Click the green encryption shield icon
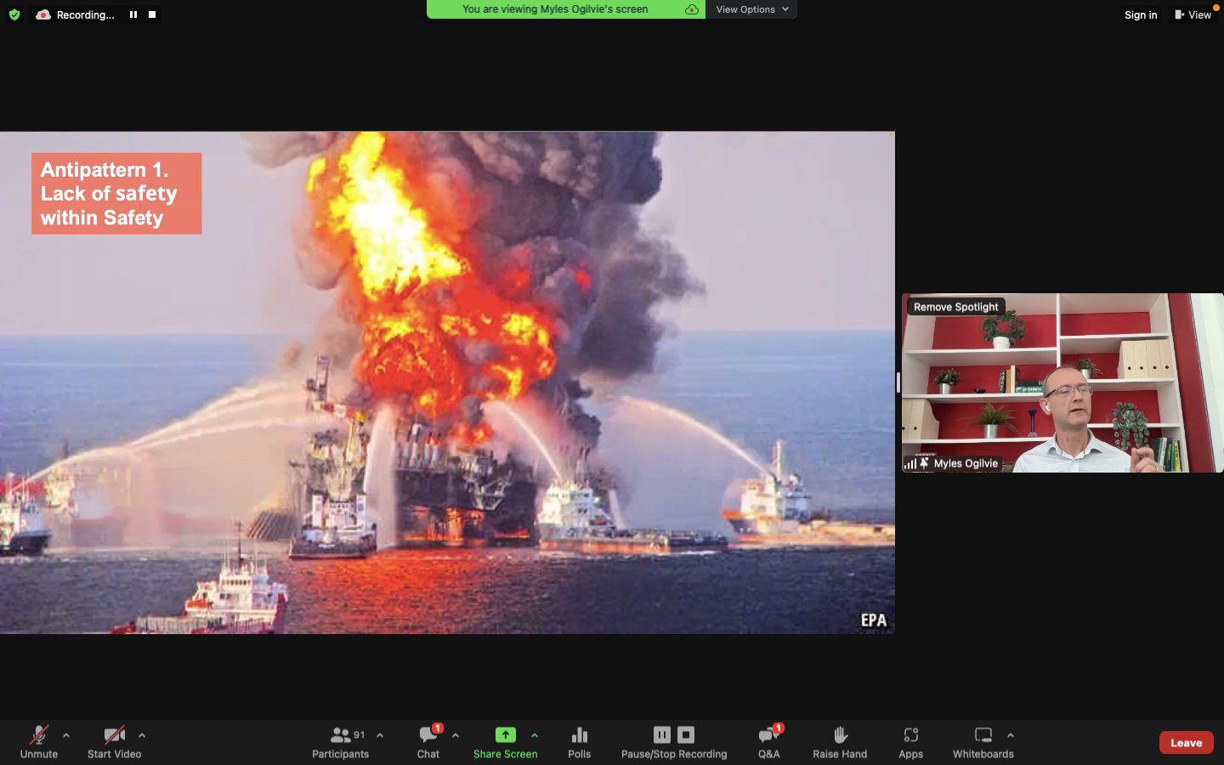Screen dimensions: 1224x765 click(14, 14)
